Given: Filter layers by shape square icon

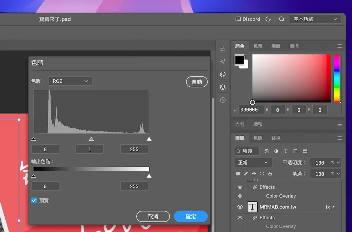Looking at the screenshot, I should [295, 151].
